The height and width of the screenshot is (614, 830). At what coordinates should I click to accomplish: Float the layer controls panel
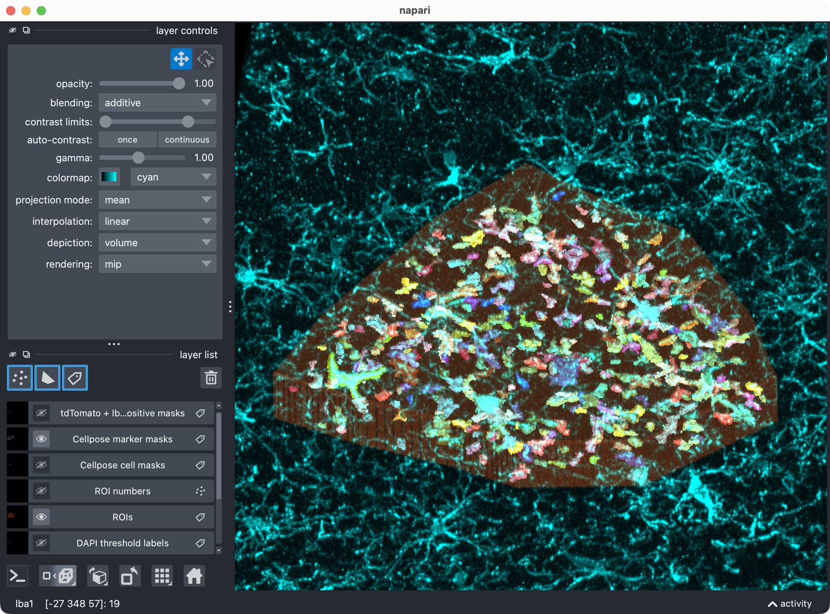point(26,30)
